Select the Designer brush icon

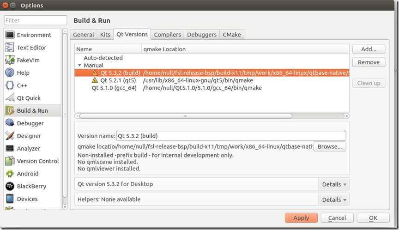(10, 136)
